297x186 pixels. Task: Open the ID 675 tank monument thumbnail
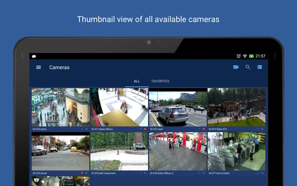tap(119, 151)
